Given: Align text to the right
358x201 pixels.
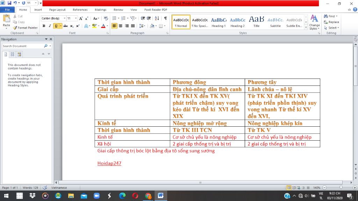Looking at the screenshot, I should 127,26.
